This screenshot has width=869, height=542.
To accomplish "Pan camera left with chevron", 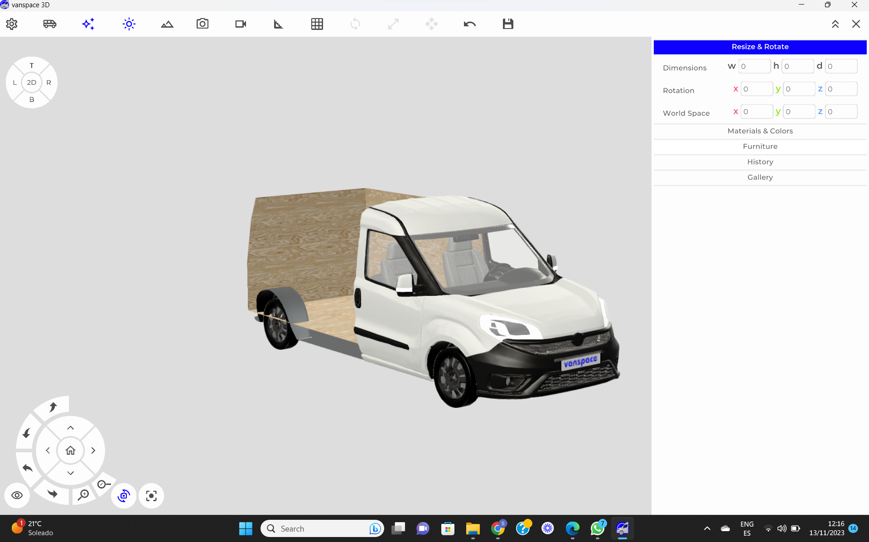I will (x=48, y=450).
